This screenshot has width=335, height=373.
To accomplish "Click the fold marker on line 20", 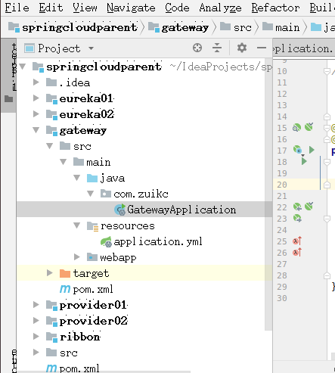I will (x=327, y=185).
